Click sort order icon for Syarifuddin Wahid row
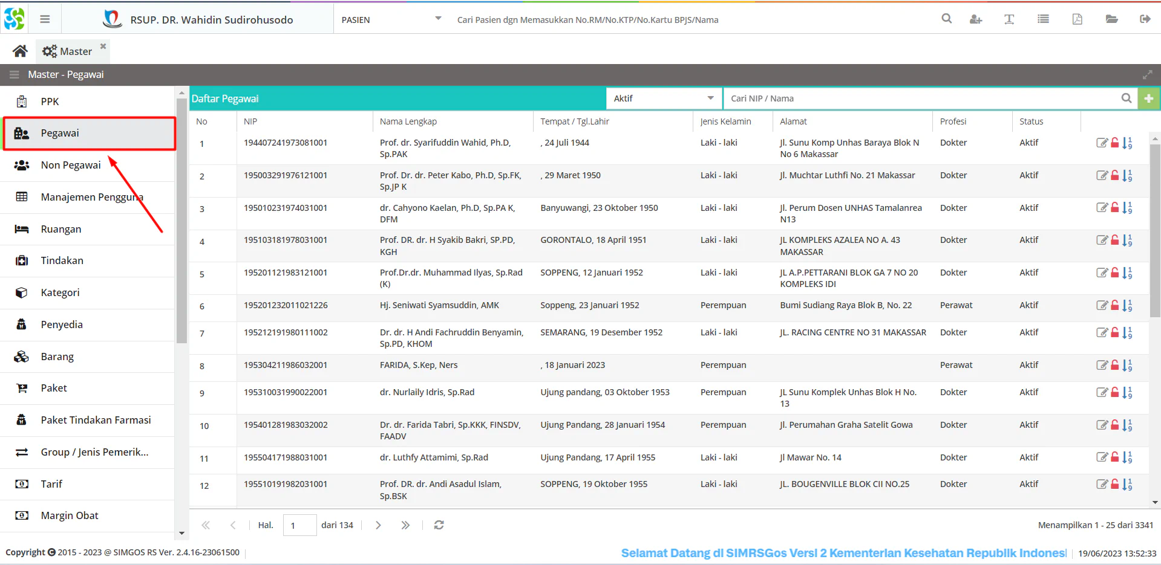Screen dimensions: 1161x565 coord(1127,143)
